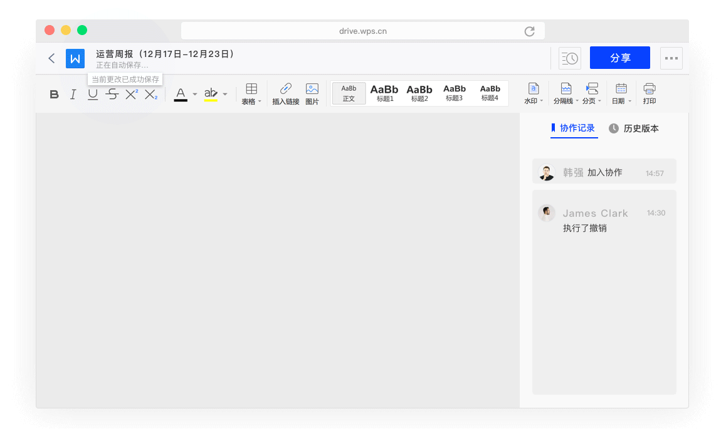The height and width of the screenshot is (436, 721).
Task: Click the drive.wps.cn address bar
Action: click(x=363, y=31)
